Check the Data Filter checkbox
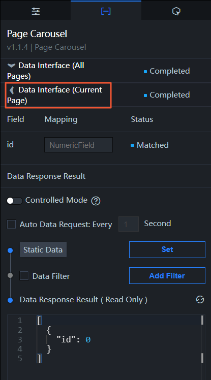This screenshot has height=380, width=211. [24, 276]
